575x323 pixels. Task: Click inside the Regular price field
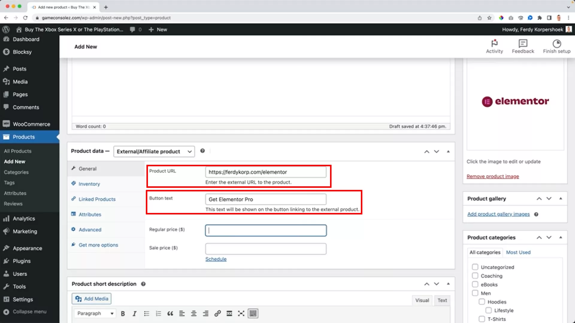click(x=265, y=230)
